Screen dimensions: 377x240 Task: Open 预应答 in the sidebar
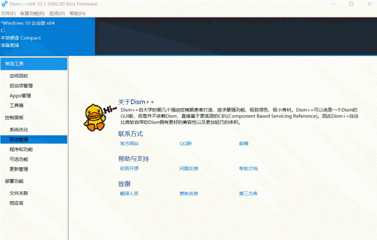16,203
